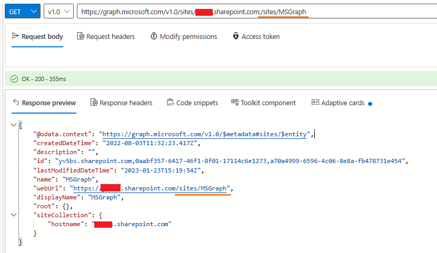Open the Modify permissions tab
This screenshot has height=253, width=437.
point(184,36)
